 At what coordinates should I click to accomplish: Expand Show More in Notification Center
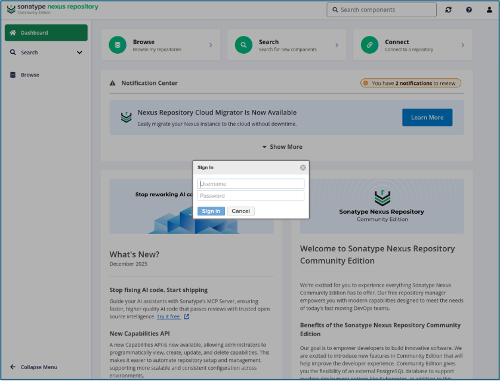pos(282,147)
